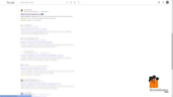Click the page vertical scrollbar thumb
Viewport: 173px width, 97px height.
[x=172, y=51]
